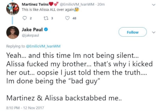164x111 pixels.
Task: Click Jake Paul's tweet text body
Action: pyautogui.click(x=79, y=77)
